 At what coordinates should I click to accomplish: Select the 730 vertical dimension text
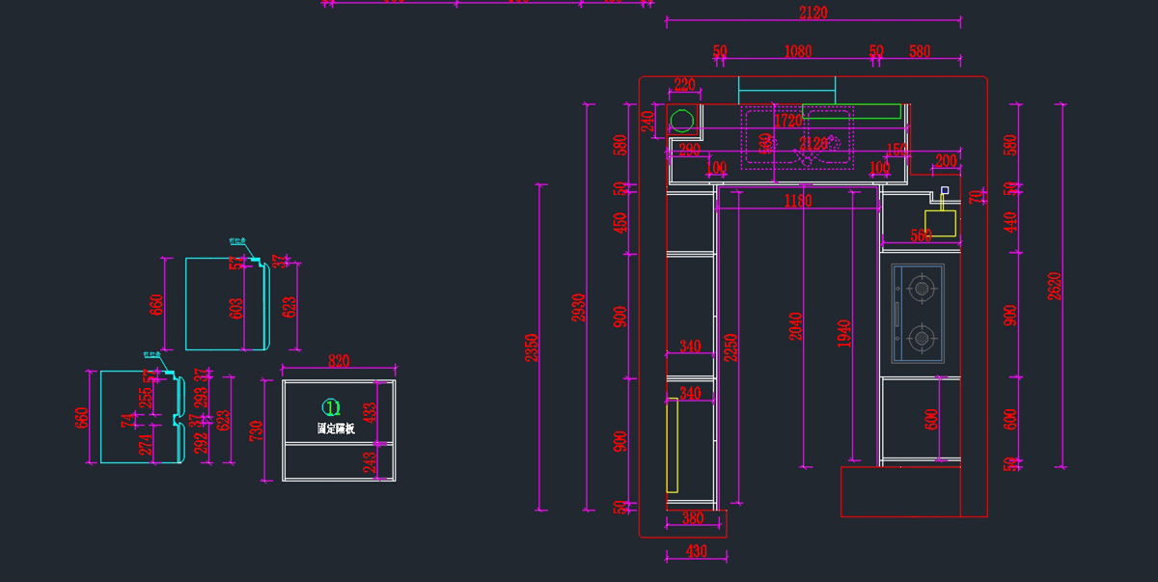[257, 430]
